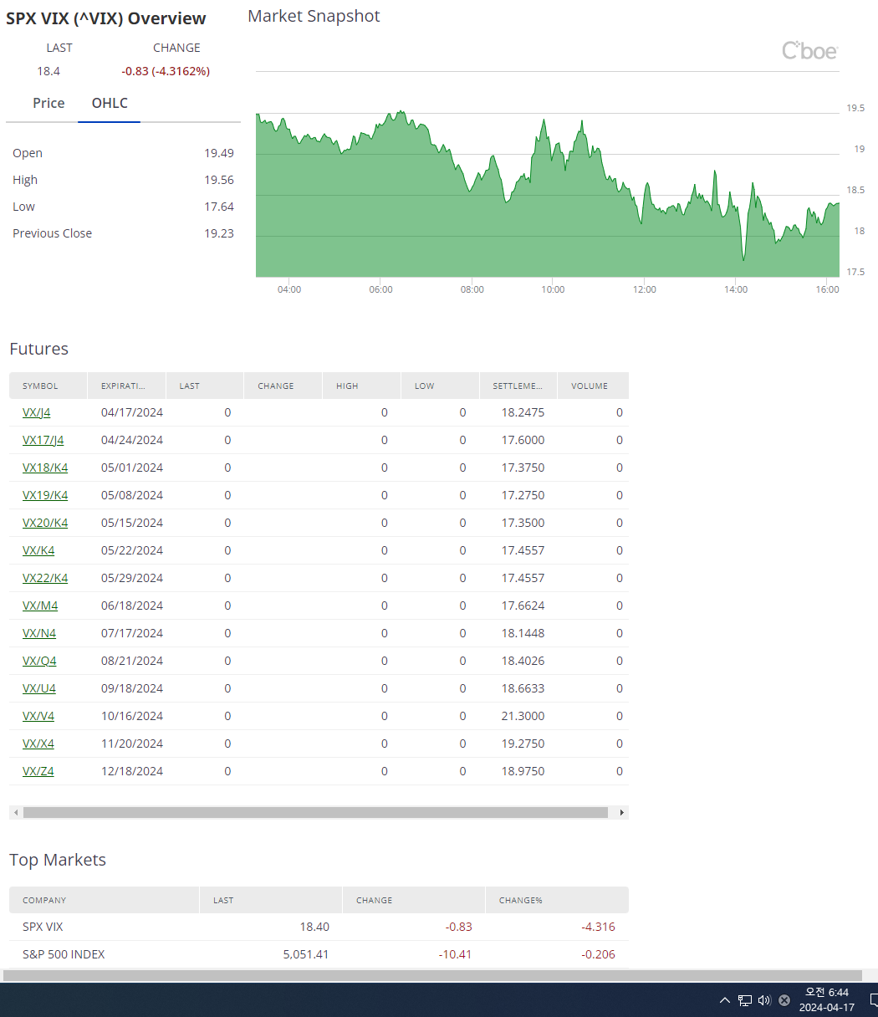Sort futures by EXPIRATI... column header
Image resolution: width=878 pixels, height=1017 pixels.
pos(126,386)
